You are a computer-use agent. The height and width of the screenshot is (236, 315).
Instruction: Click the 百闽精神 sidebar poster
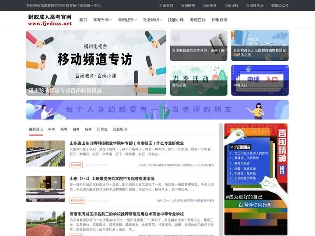click(256, 179)
